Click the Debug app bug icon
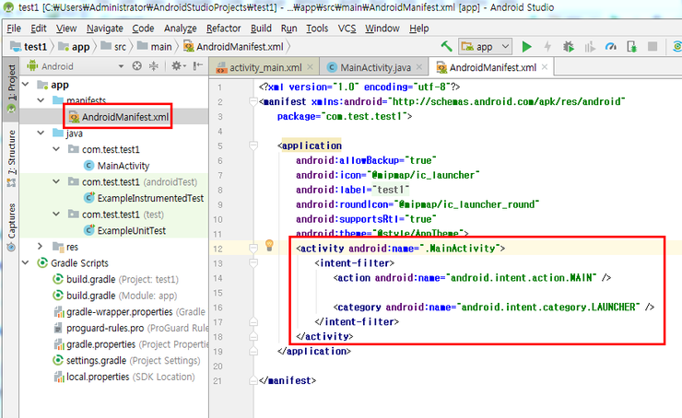682x418 pixels. (569, 46)
